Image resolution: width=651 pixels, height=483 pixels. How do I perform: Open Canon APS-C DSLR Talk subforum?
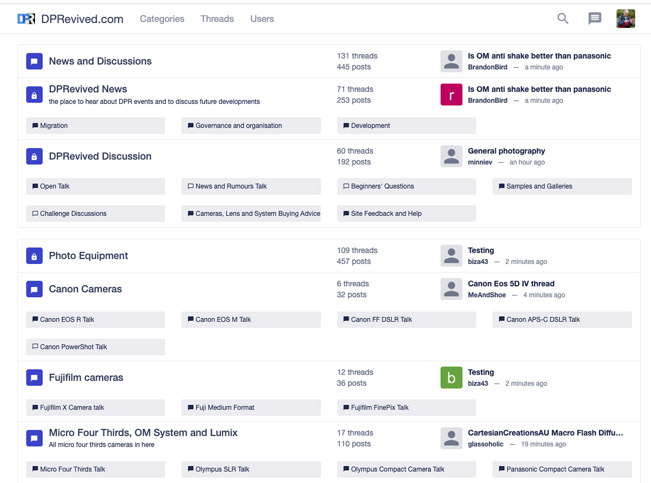(562, 320)
